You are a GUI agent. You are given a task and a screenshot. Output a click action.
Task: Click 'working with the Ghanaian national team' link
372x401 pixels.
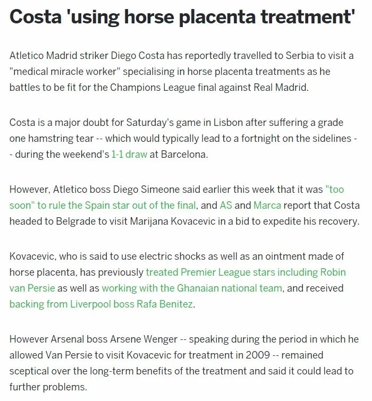click(x=192, y=288)
